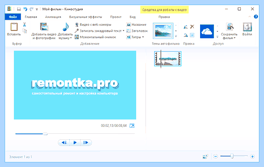This screenshot has width=264, height=167.
Task: Switch to the Вид tab
Action: (132, 17)
